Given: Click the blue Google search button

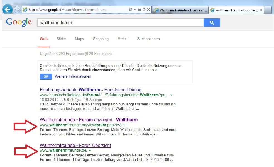Looking at the screenshot, I should click(x=212, y=23).
